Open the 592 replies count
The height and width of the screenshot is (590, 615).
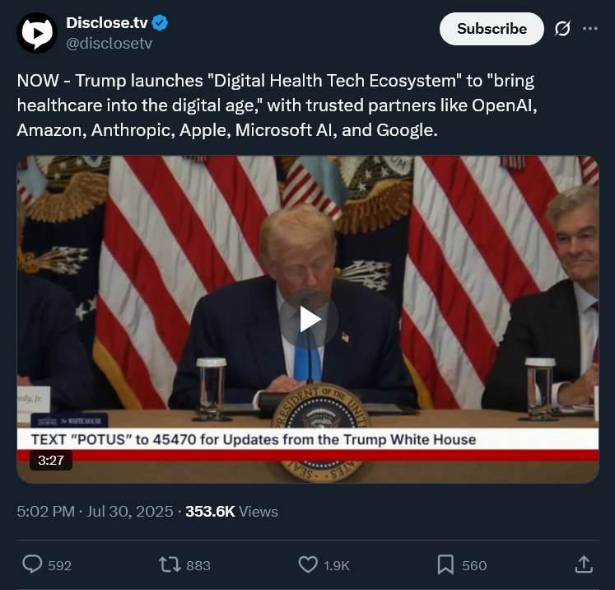point(59,565)
